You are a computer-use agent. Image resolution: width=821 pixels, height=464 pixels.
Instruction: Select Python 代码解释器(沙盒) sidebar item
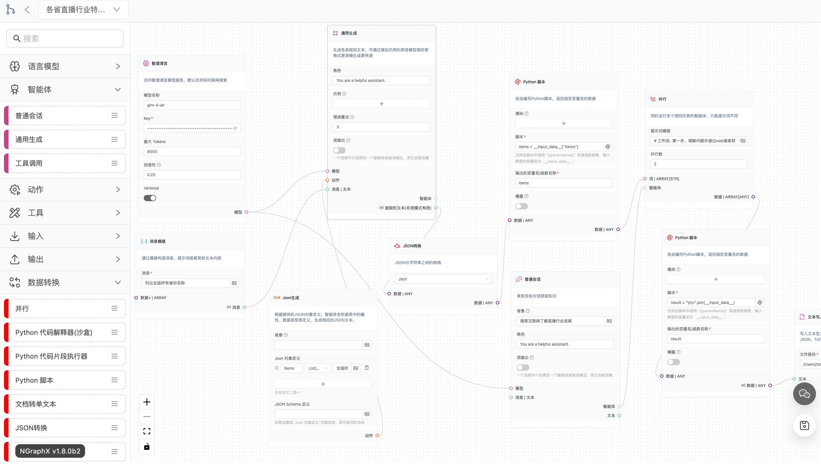65,332
